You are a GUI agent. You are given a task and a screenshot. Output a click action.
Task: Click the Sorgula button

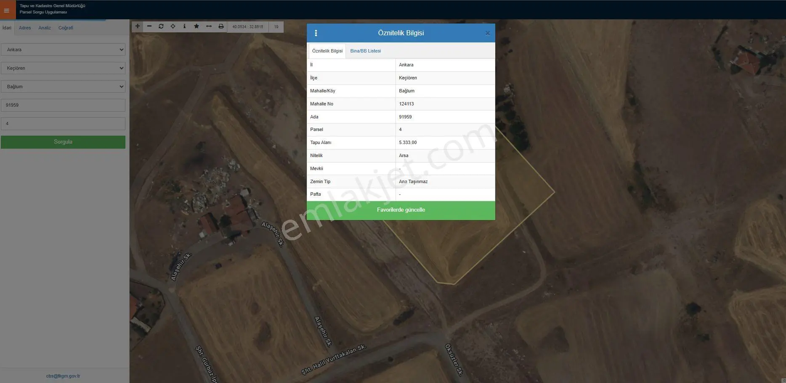coord(63,142)
